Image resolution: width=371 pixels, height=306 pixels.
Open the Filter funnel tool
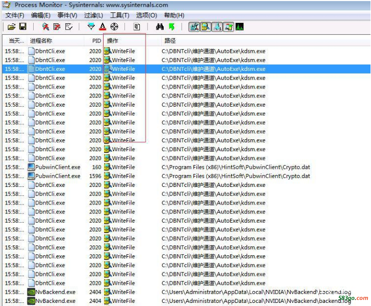click(91, 26)
